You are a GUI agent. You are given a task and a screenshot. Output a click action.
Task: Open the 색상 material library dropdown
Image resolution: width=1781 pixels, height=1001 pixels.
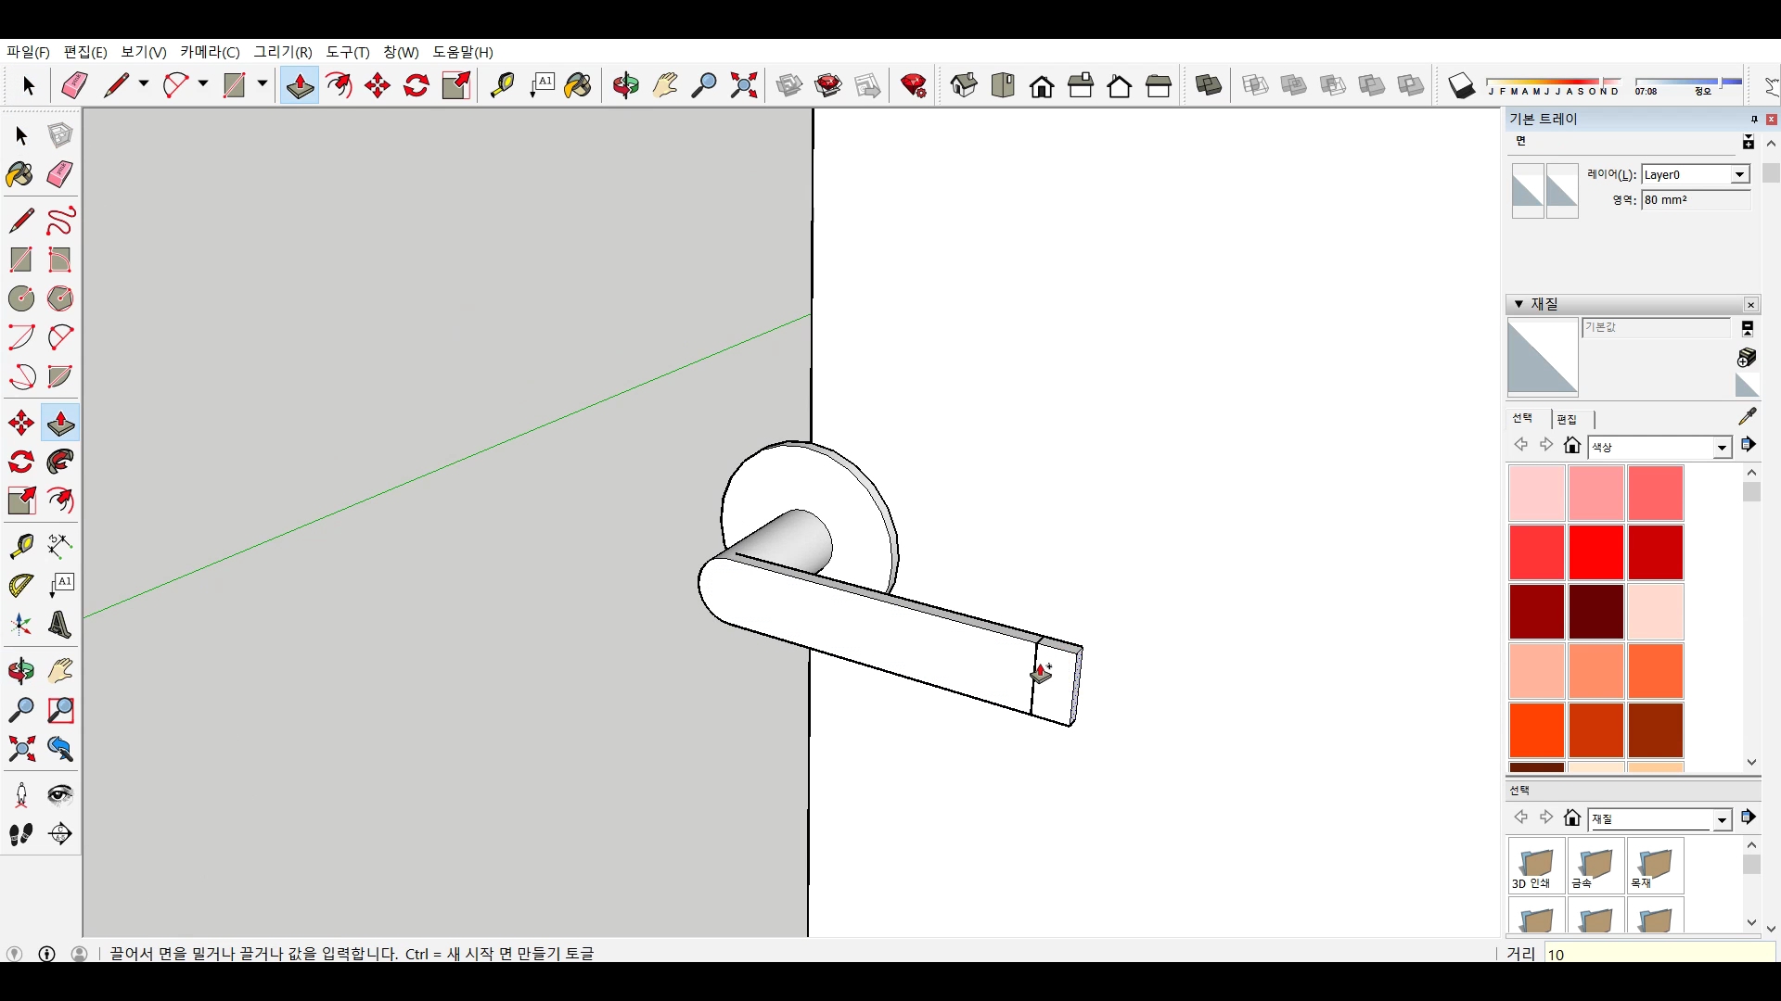[x=1722, y=448]
